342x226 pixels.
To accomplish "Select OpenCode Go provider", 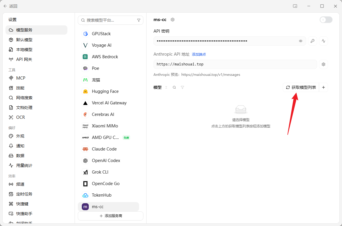I will point(108,184).
